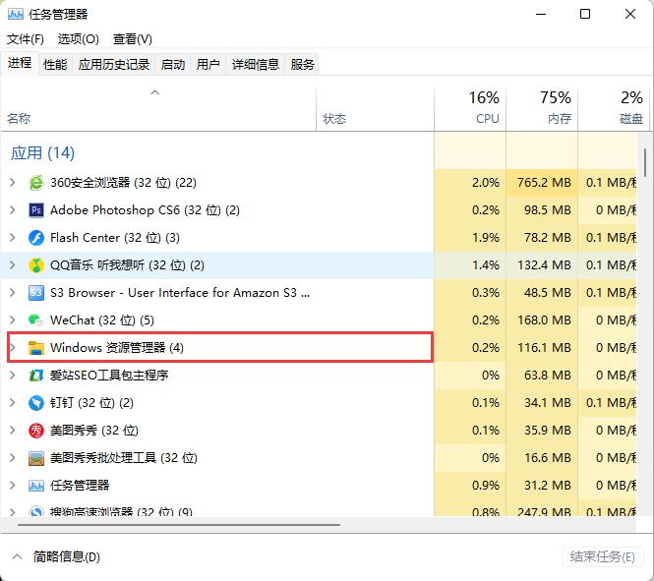Screen dimensions: 654x581
Task: Click the 48.5 MB memory cell
Action: pos(542,293)
